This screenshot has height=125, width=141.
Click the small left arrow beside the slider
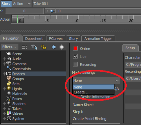[47, 11]
